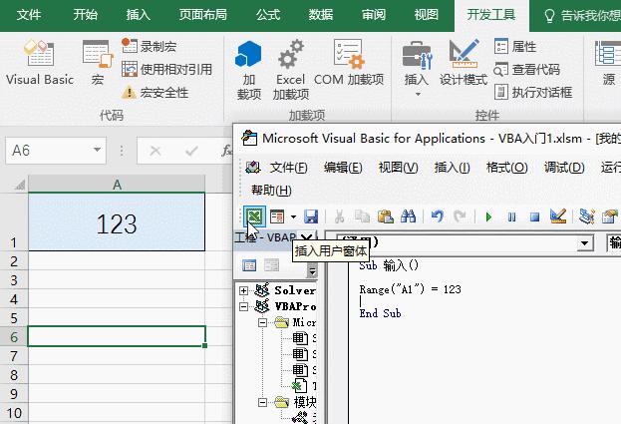Open VBA 调试(D) menu

tap(564, 168)
